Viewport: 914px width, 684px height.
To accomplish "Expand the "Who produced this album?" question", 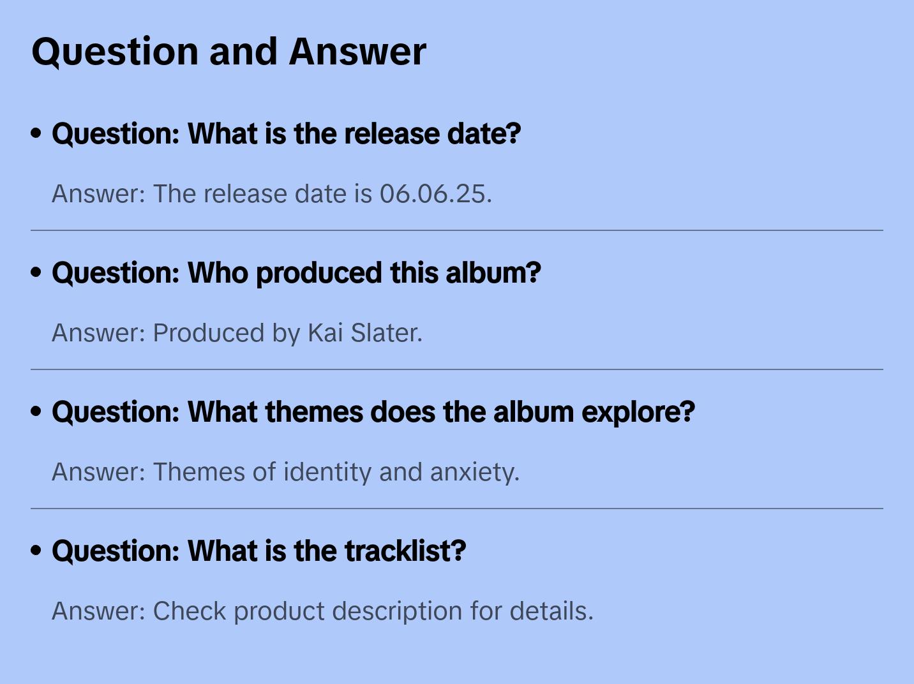I will pos(296,273).
